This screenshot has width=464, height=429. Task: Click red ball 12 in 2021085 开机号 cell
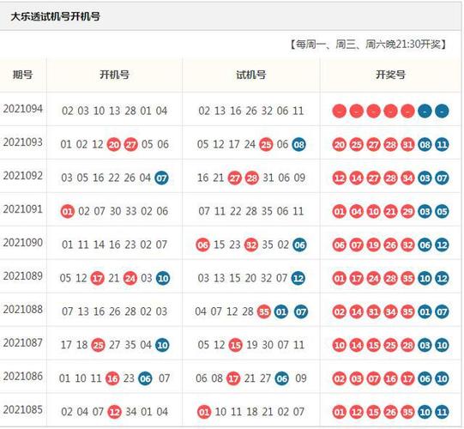pyautogui.click(x=114, y=412)
